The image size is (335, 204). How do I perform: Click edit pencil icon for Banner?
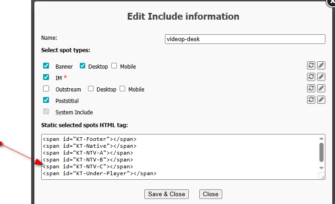(321, 66)
